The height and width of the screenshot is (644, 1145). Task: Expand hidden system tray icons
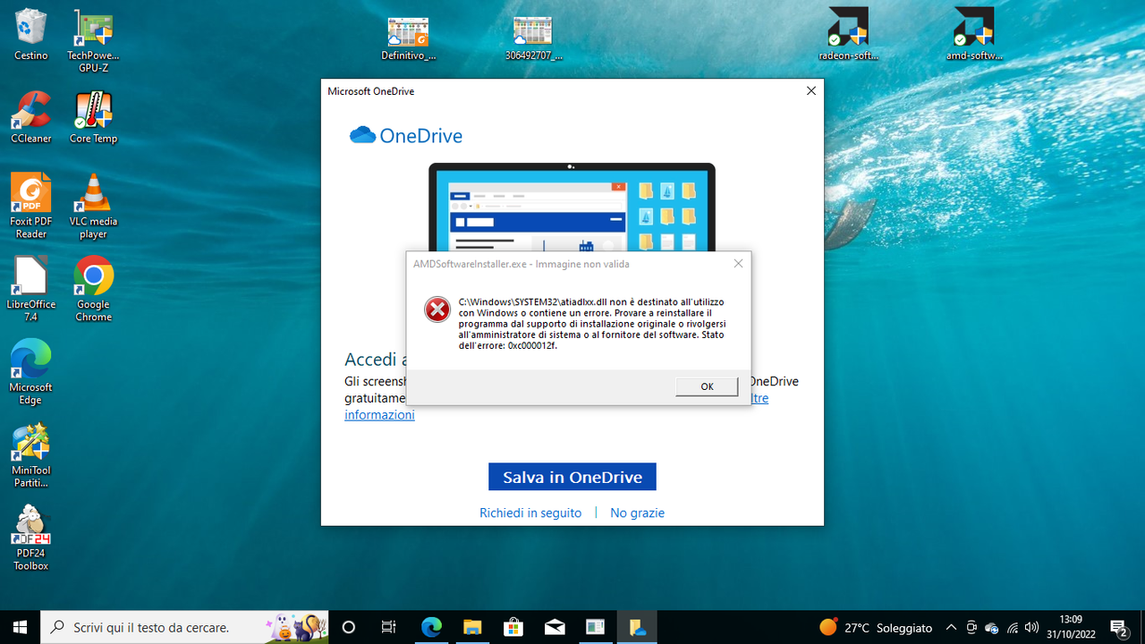(x=951, y=627)
